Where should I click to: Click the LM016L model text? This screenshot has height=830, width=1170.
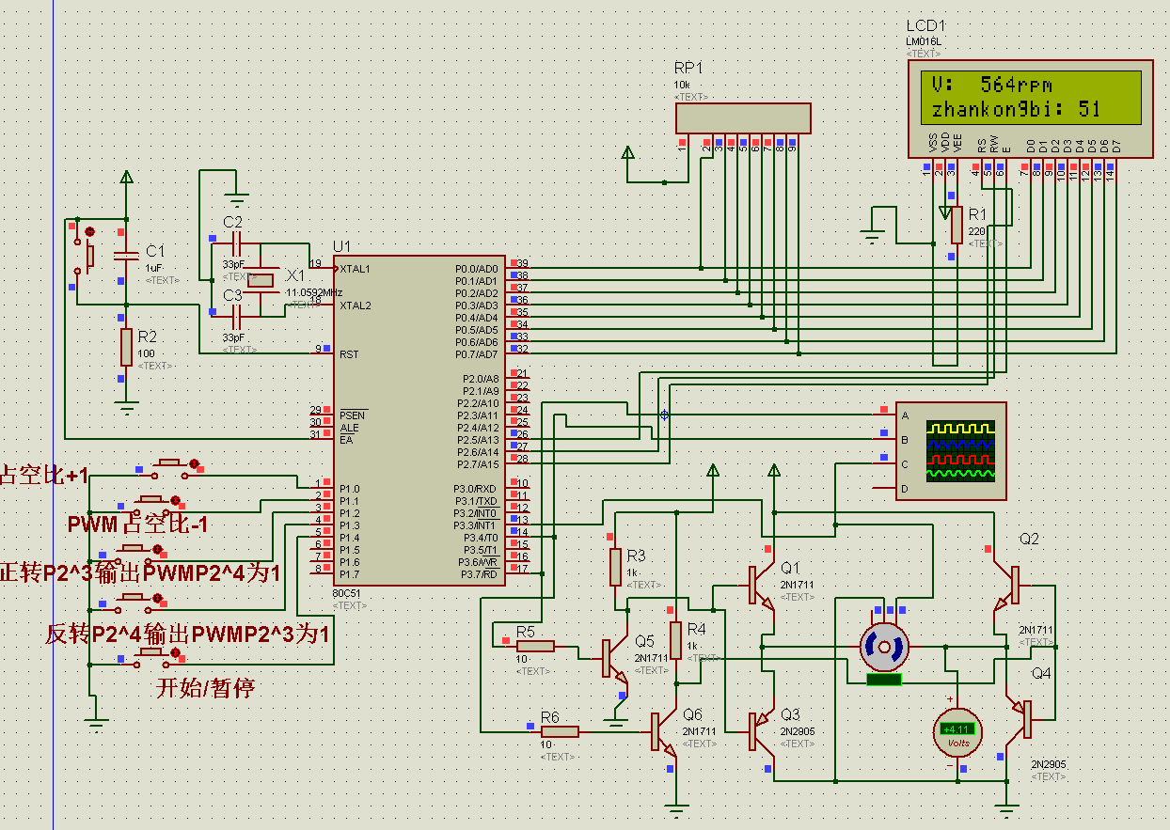click(924, 42)
